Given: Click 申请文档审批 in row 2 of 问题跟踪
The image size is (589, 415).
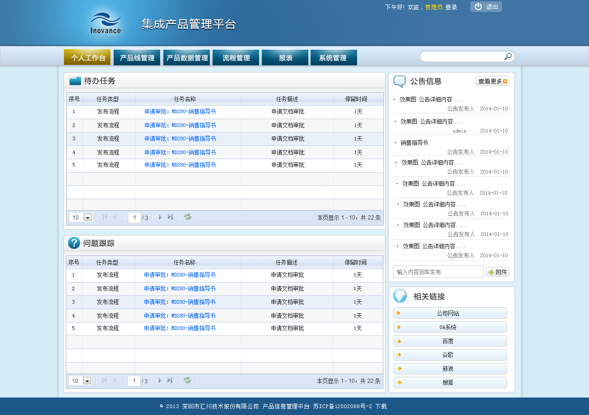Looking at the screenshot, I should coord(287,289).
